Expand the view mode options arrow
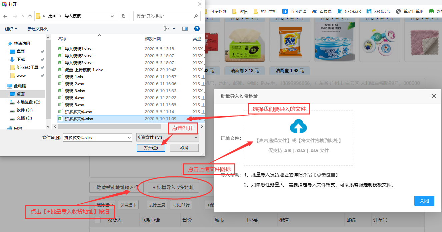 coord(174,29)
